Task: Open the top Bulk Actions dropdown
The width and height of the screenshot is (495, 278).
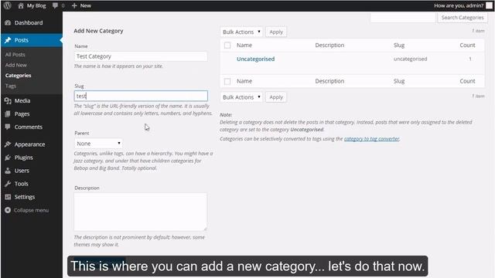Action: tap(241, 32)
